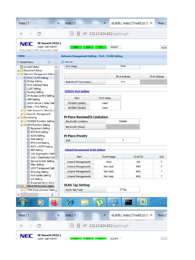Open Excel from the taskbar
This screenshot has width=195, height=260.
point(143,202)
